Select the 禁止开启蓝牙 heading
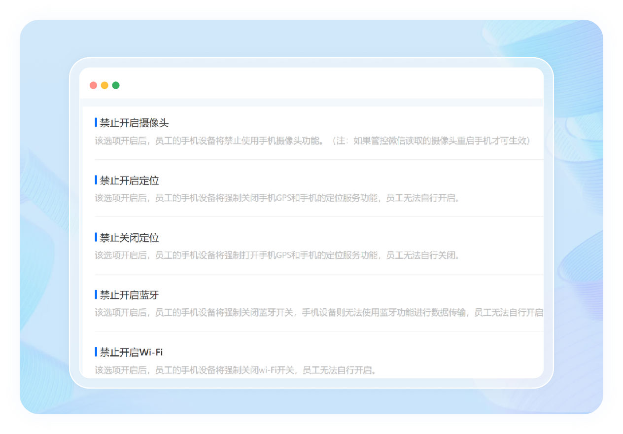The width and height of the screenshot is (623, 434). (129, 295)
